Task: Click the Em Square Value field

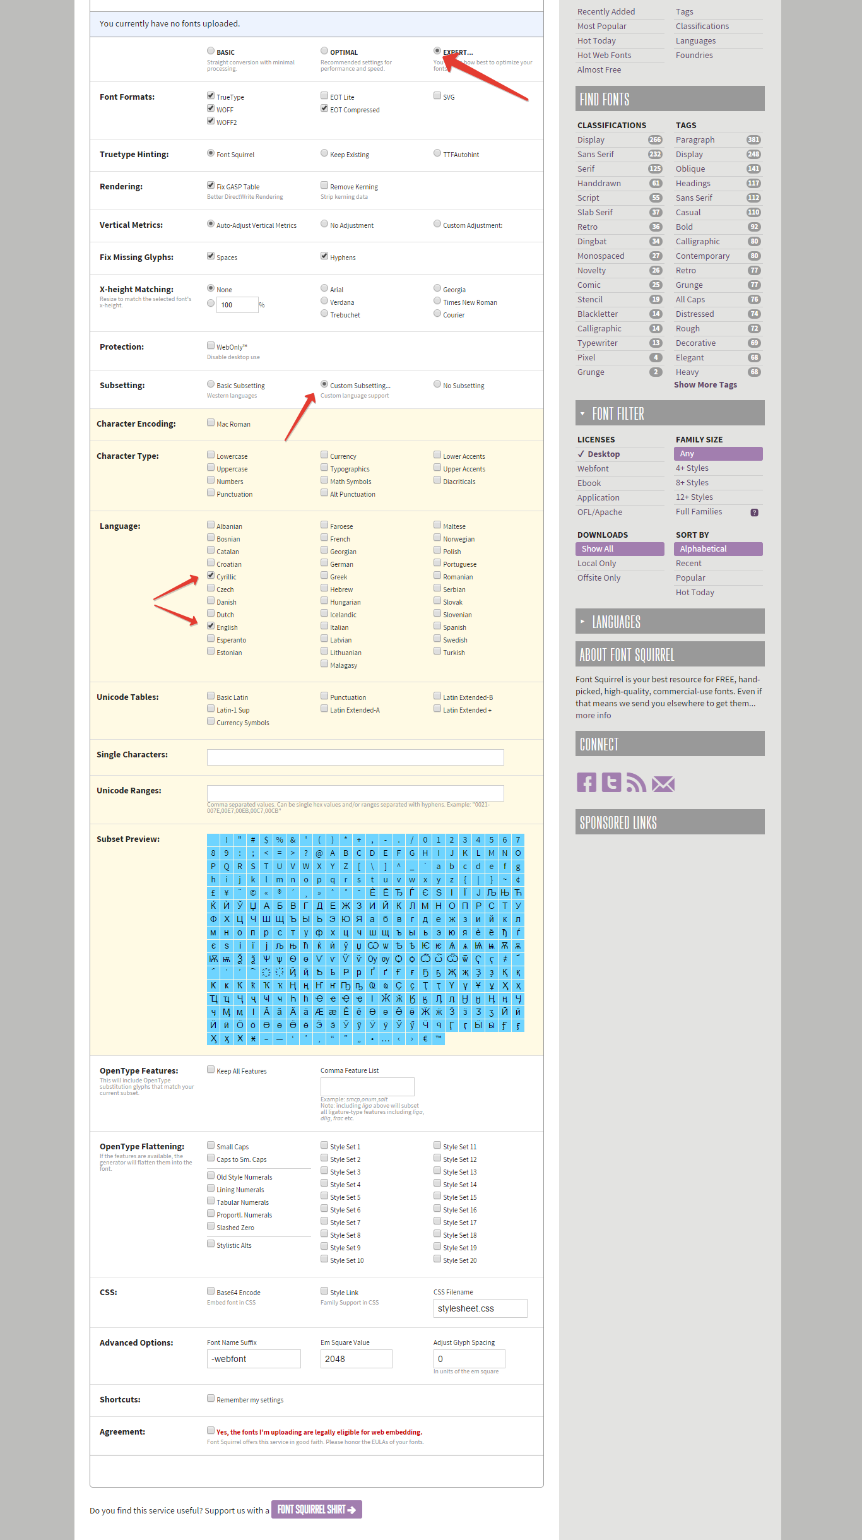Action: pyautogui.click(x=357, y=1359)
